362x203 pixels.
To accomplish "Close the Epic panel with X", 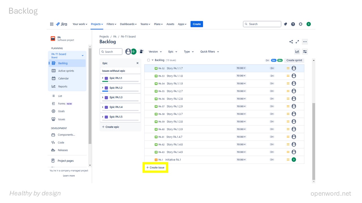I will tap(137, 63).
